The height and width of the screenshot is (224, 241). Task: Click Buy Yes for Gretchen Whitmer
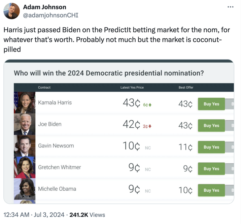[211, 169]
